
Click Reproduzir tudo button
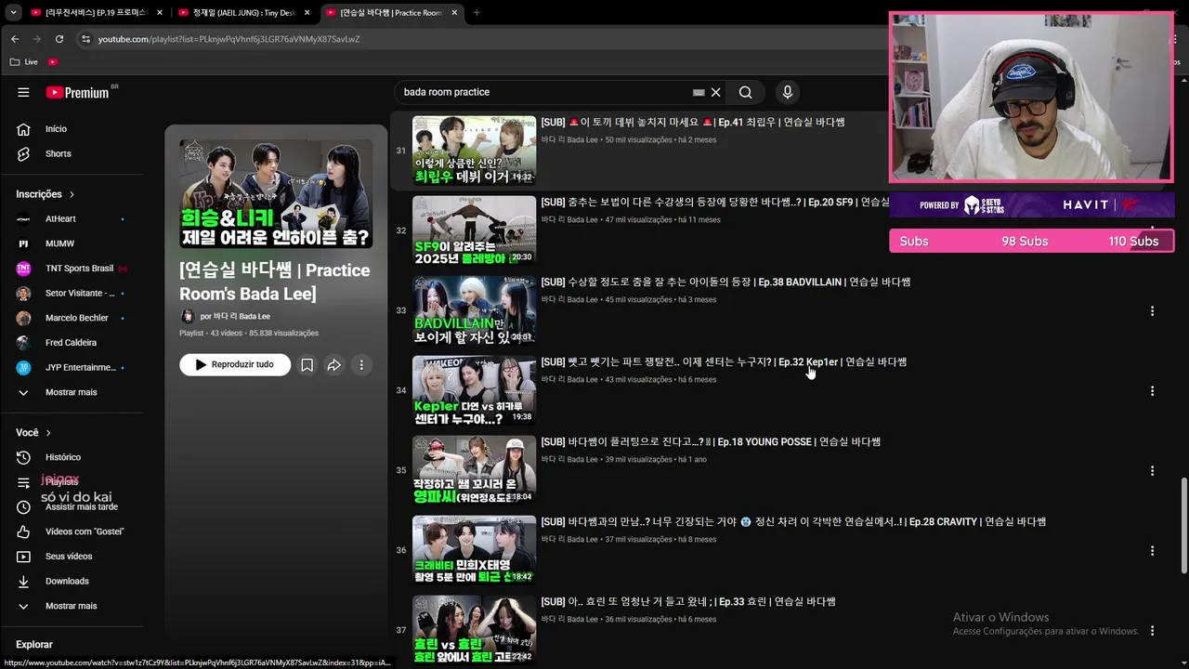(235, 365)
